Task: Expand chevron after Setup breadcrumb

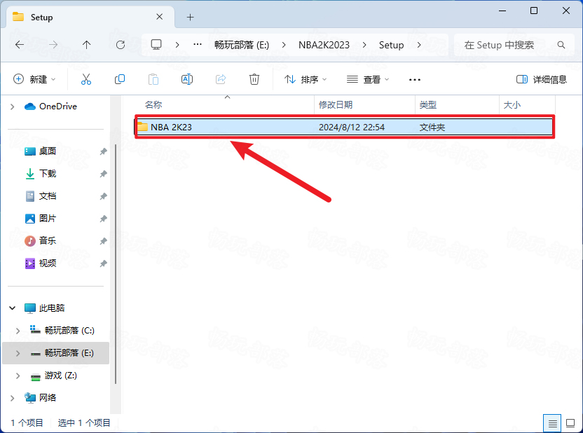Action: [x=419, y=45]
